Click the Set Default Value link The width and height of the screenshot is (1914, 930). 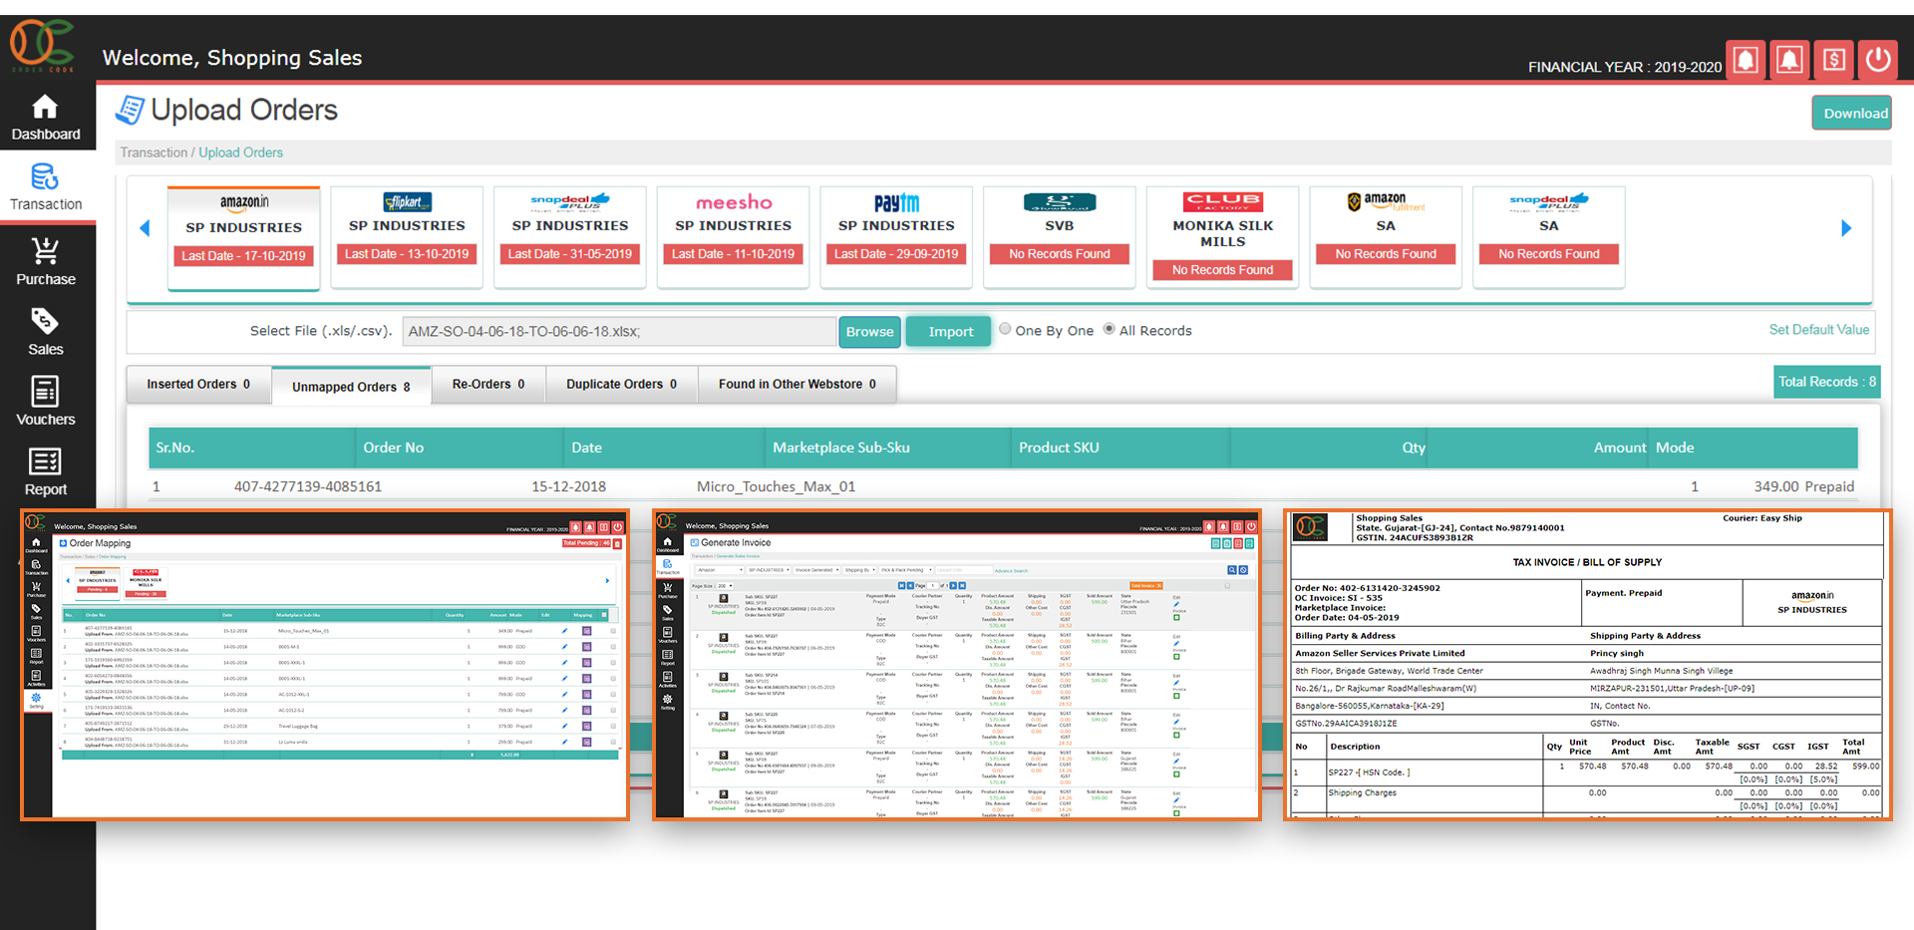coord(1818,330)
